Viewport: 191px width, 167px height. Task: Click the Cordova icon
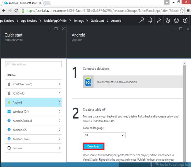click(x=9, y=148)
